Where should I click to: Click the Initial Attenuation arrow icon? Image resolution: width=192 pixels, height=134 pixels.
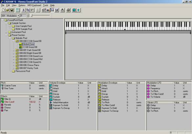coord(51,102)
